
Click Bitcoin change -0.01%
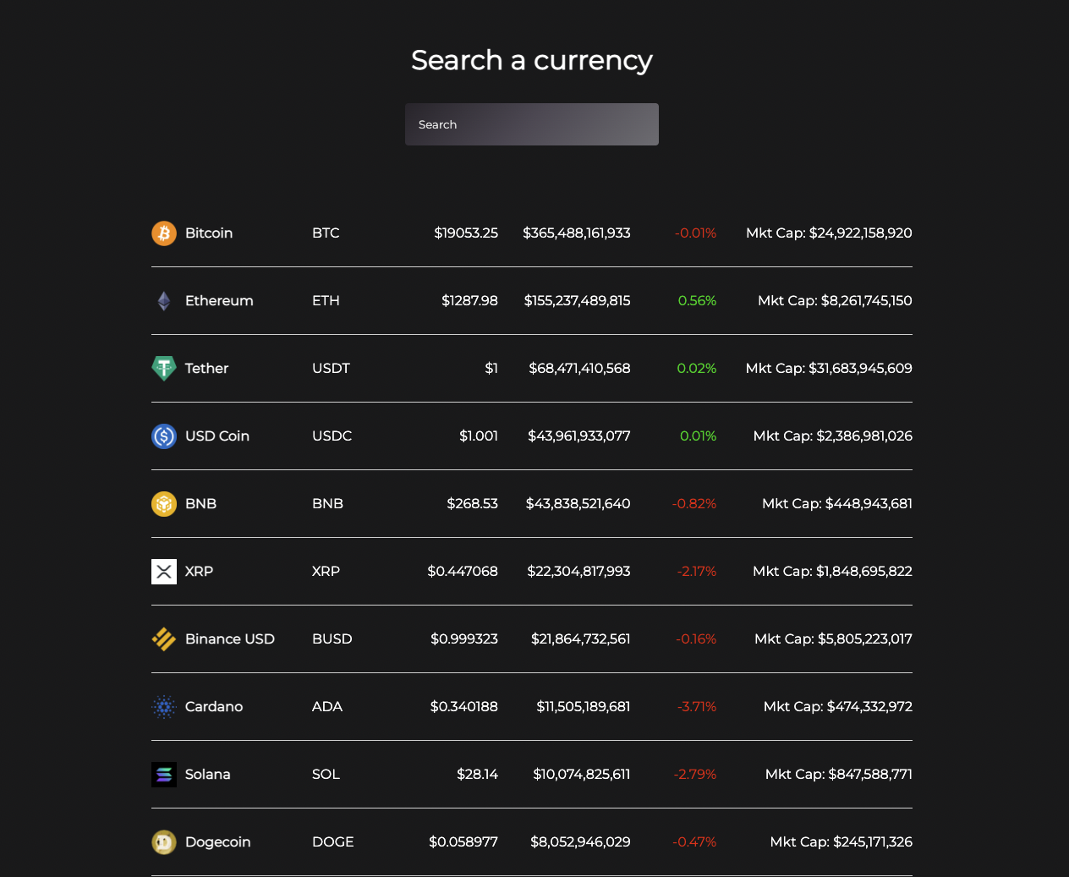pos(696,233)
